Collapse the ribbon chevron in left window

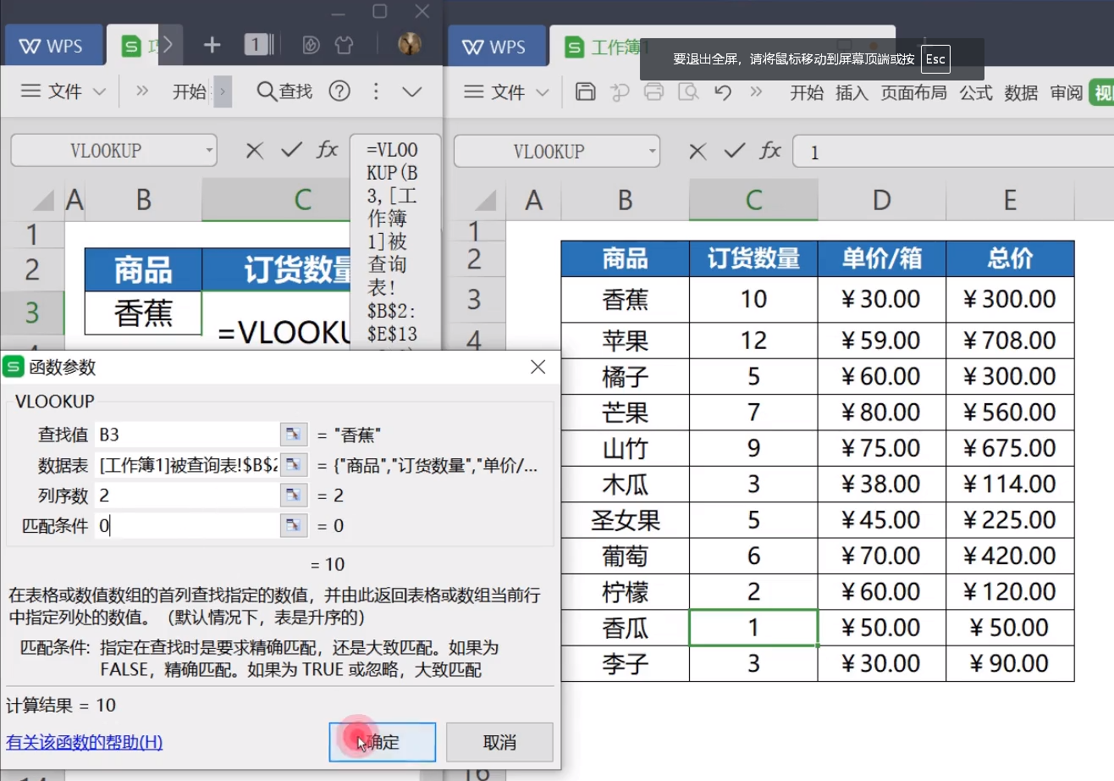[412, 91]
